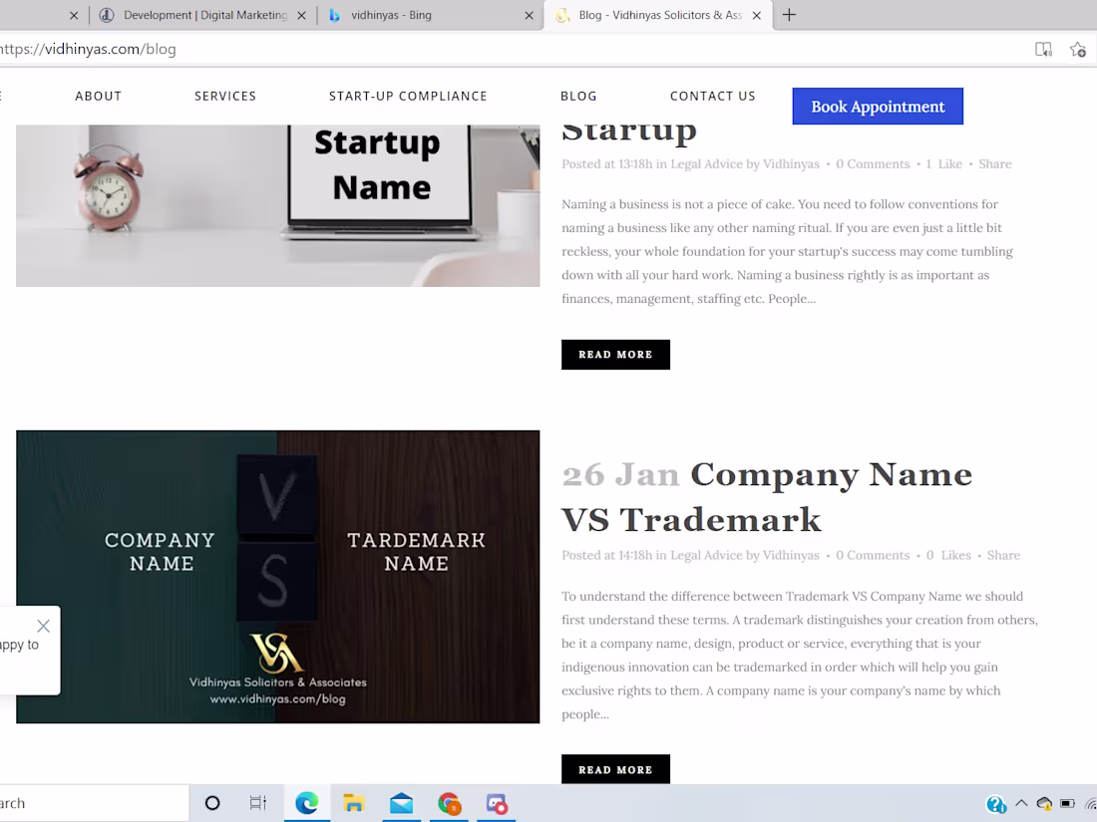Open the Company Name vs Trademark thumbnail
Image resolution: width=1097 pixels, height=822 pixels.
(278, 577)
